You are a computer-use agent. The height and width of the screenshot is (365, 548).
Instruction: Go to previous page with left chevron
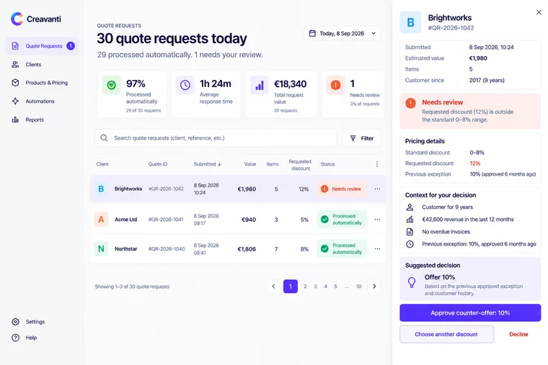[274, 287]
